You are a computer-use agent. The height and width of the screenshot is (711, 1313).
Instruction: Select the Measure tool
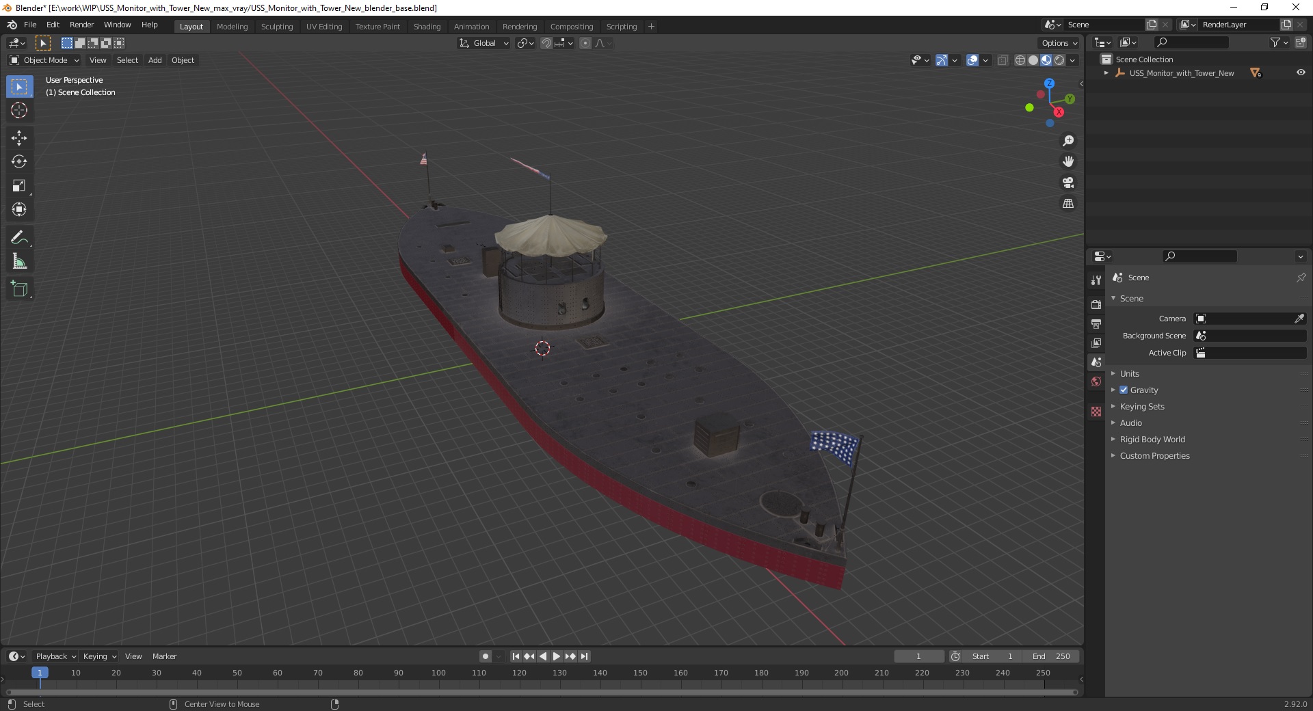[x=19, y=262]
